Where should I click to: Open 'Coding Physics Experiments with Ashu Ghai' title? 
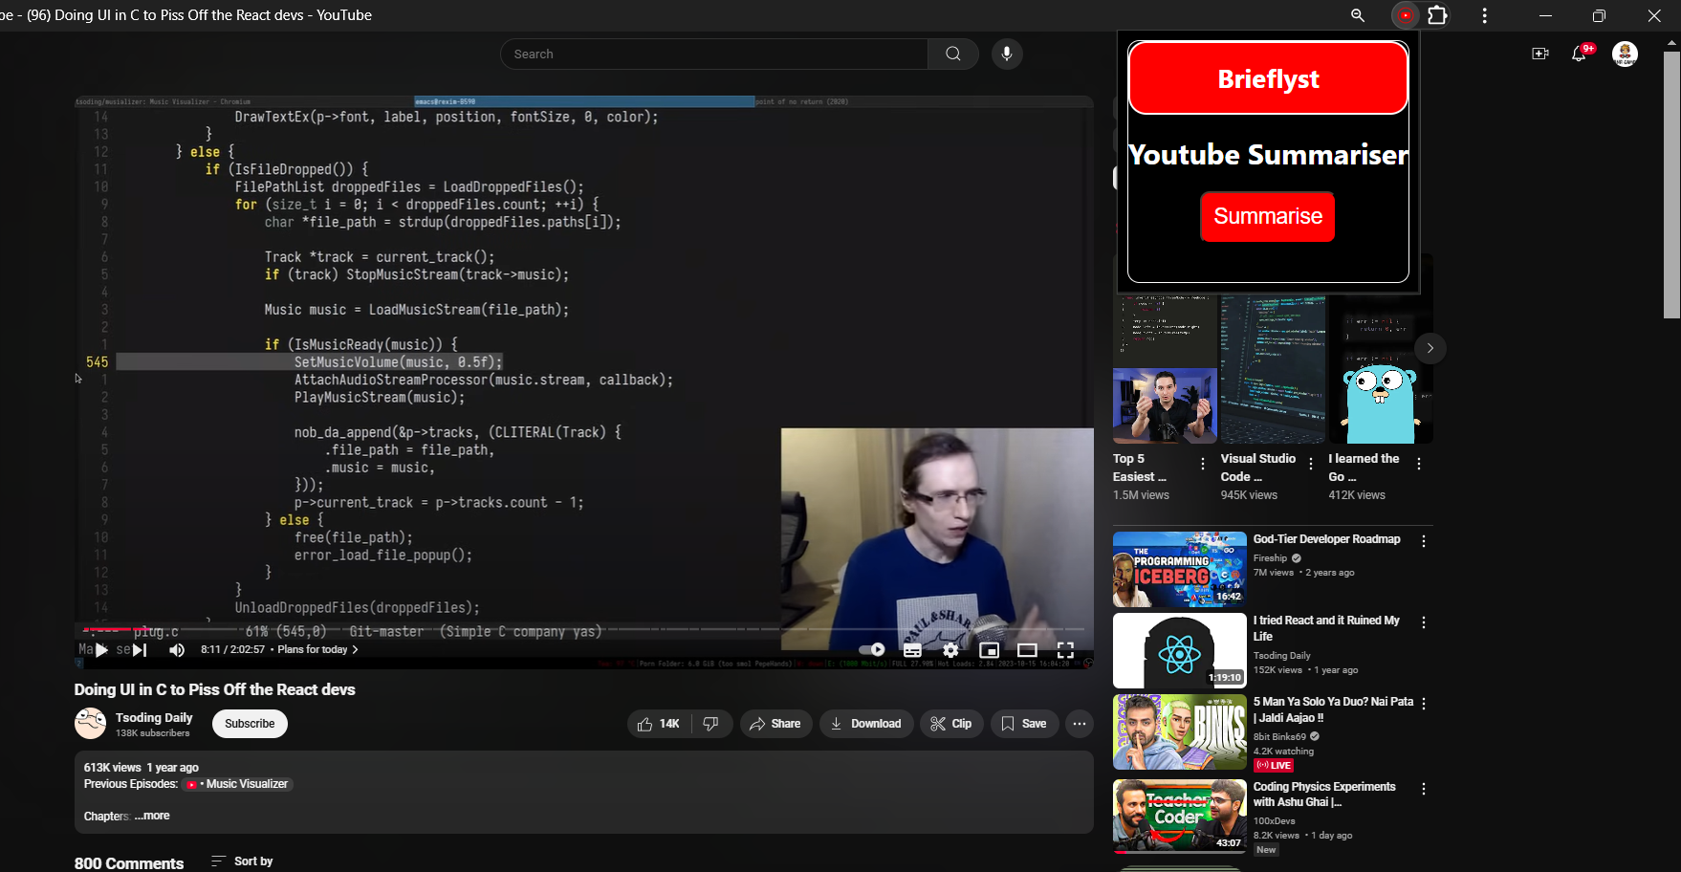coord(1324,795)
